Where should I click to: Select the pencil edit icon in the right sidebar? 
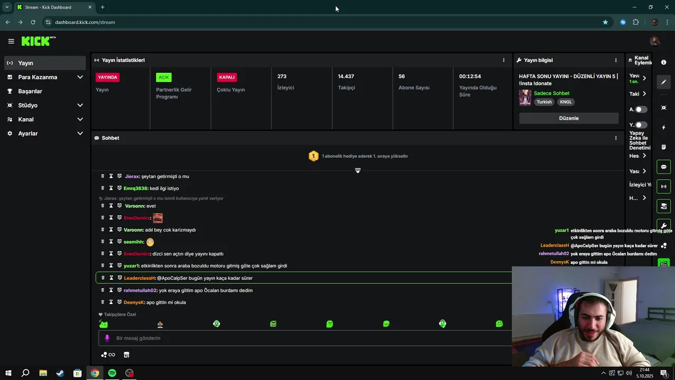664,82
